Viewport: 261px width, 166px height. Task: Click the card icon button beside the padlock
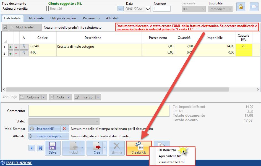pyautogui.click(x=254, y=7)
